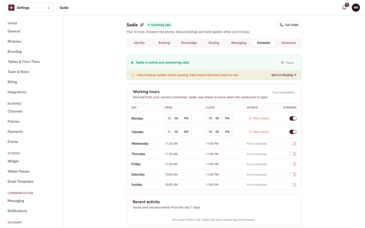Click Tuesday close minutes field
This screenshot has height=228, width=365.
[x=217, y=132]
